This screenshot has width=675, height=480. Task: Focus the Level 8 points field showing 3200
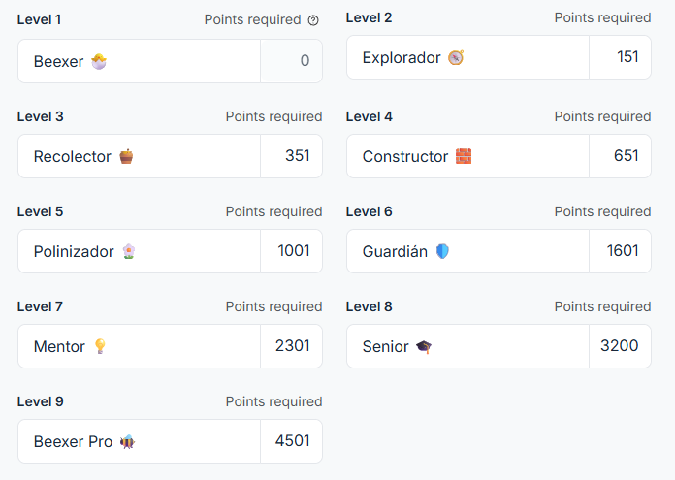[621, 346]
